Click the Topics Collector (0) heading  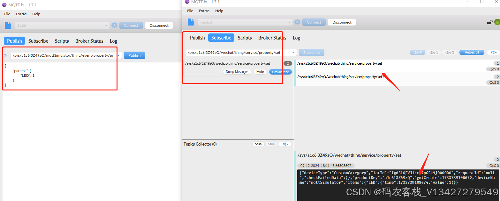point(200,144)
